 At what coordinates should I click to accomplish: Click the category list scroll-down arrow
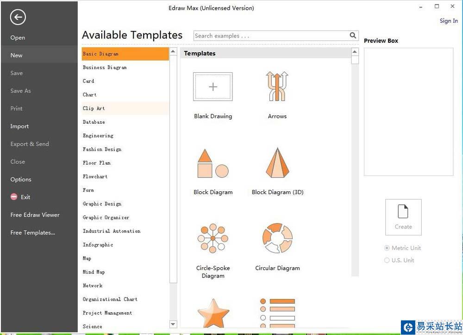click(x=173, y=324)
